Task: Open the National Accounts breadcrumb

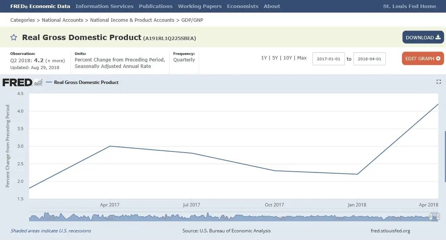Action: pos(62,20)
